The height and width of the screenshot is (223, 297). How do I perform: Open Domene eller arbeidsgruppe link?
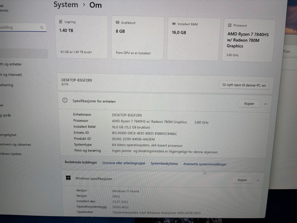click(124, 163)
